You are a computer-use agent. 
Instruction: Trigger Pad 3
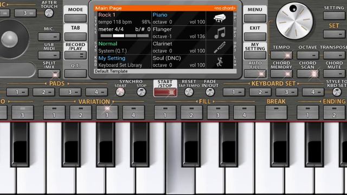point(70,92)
